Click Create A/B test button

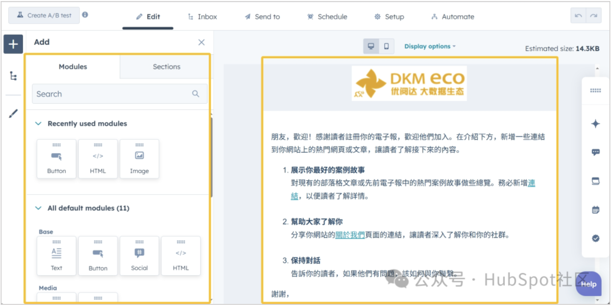point(44,15)
